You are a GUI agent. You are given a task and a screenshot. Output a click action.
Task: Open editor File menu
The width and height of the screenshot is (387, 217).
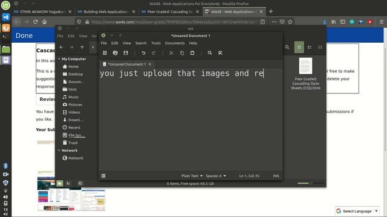(x=104, y=43)
